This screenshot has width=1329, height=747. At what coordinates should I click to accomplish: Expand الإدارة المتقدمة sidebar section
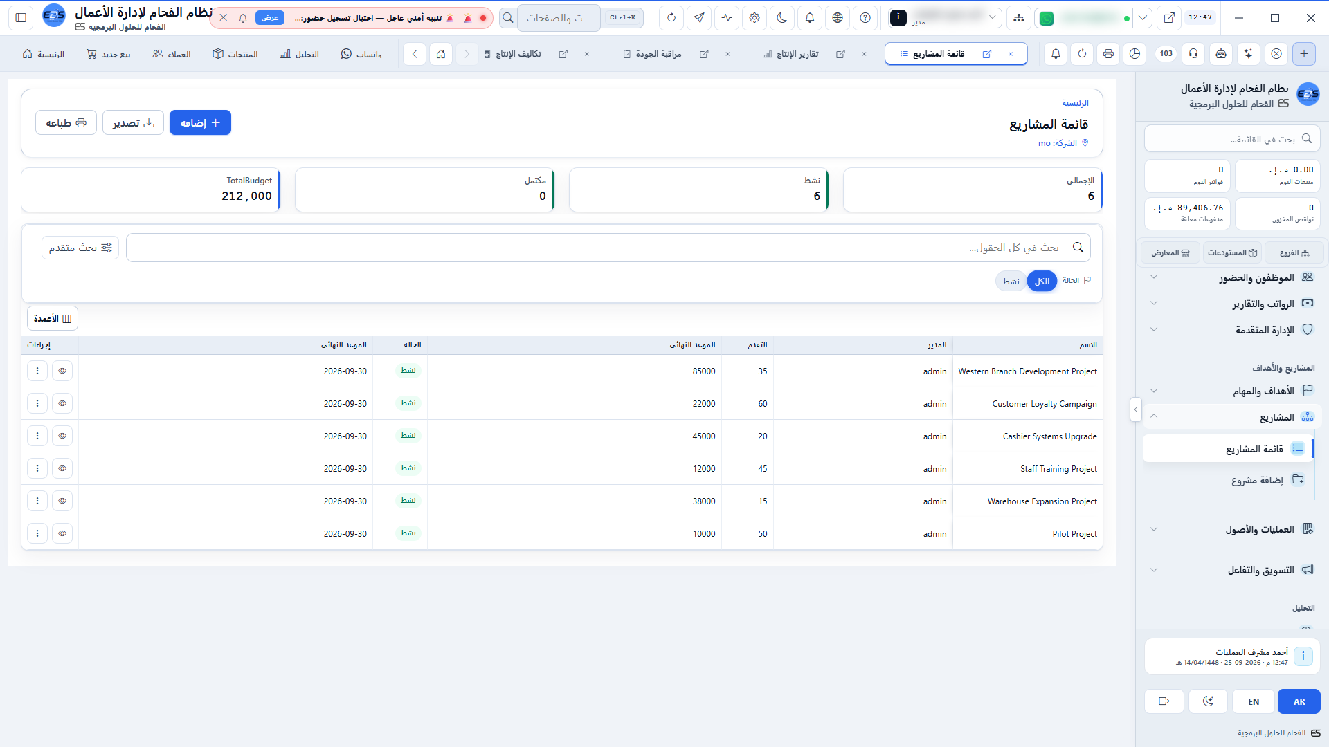click(1233, 330)
